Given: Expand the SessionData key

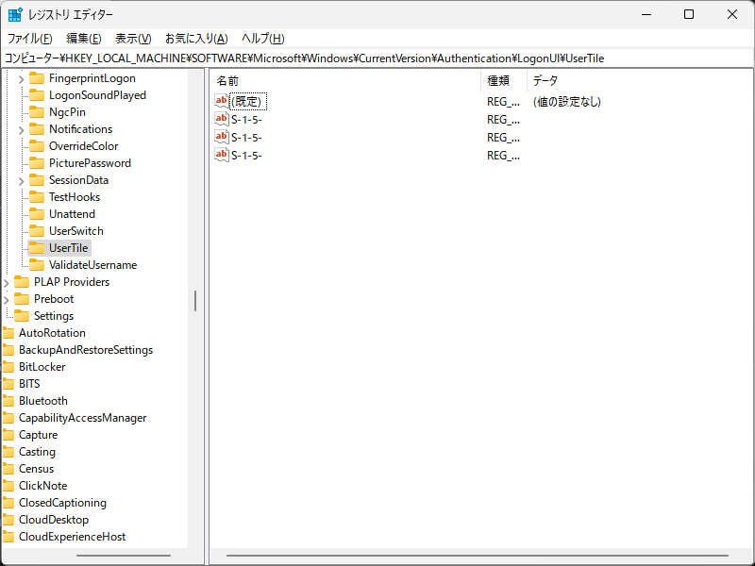Looking at the screenshot, I should [21, 180].
